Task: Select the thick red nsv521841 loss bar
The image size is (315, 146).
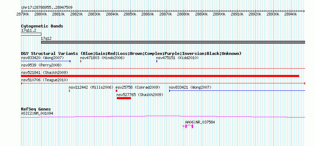Action: coord(160,76)
